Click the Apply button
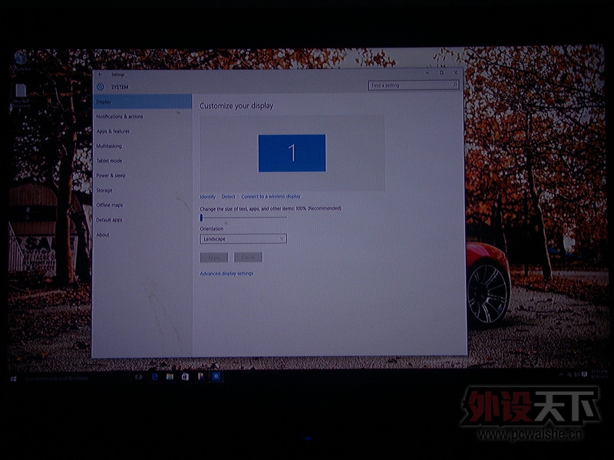The width and height of the screenshot is (614, 460). click(x=214, y=258)
